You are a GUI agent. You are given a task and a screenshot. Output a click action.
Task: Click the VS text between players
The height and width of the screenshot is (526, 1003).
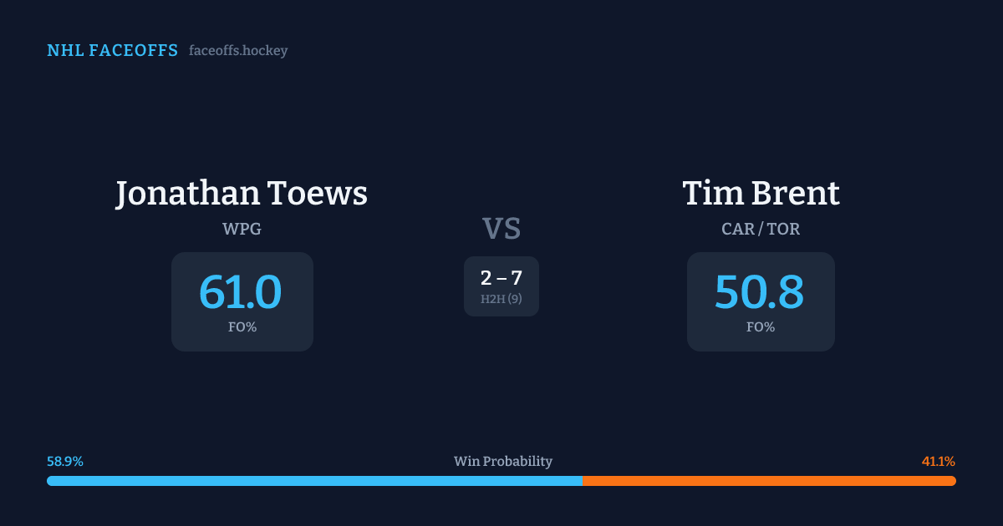click(501, 229)
